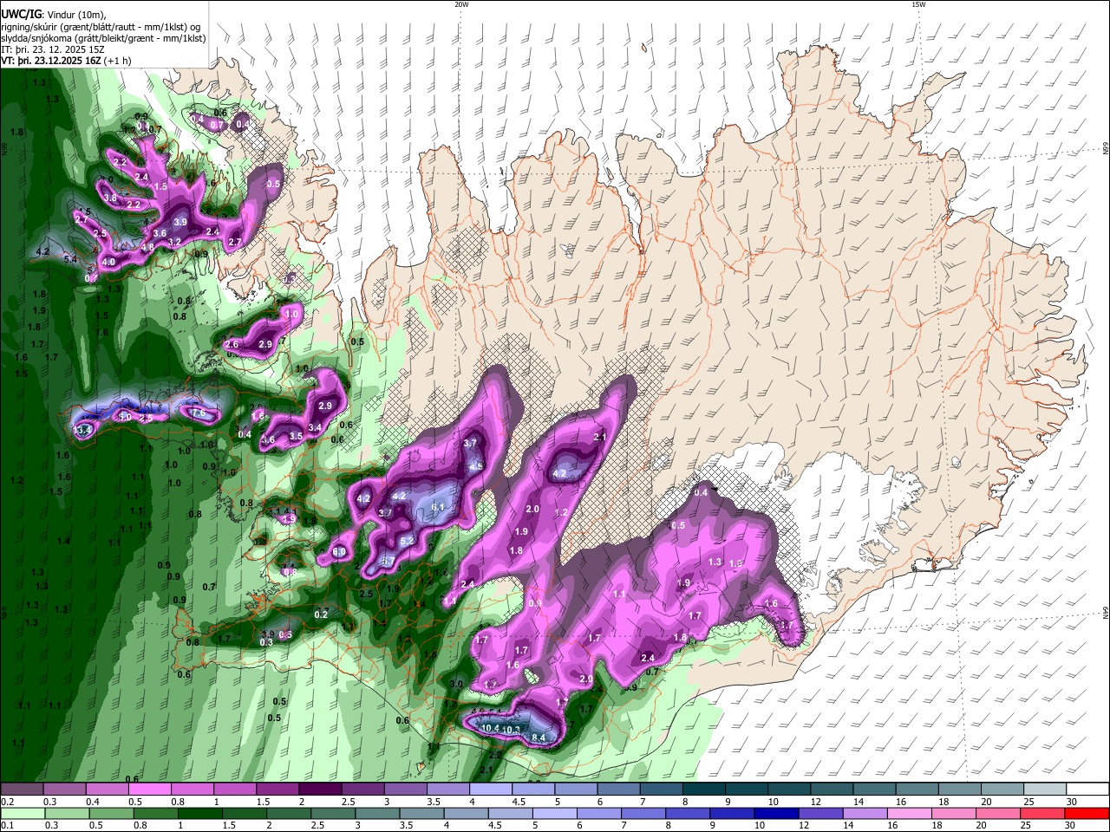The width and height of the screenshot is (1110, 832).
Task: Click the 4.5 snowfall value on the map
Action: 476,466
